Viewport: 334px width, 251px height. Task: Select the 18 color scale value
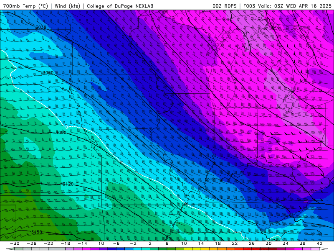pos(218,243)
